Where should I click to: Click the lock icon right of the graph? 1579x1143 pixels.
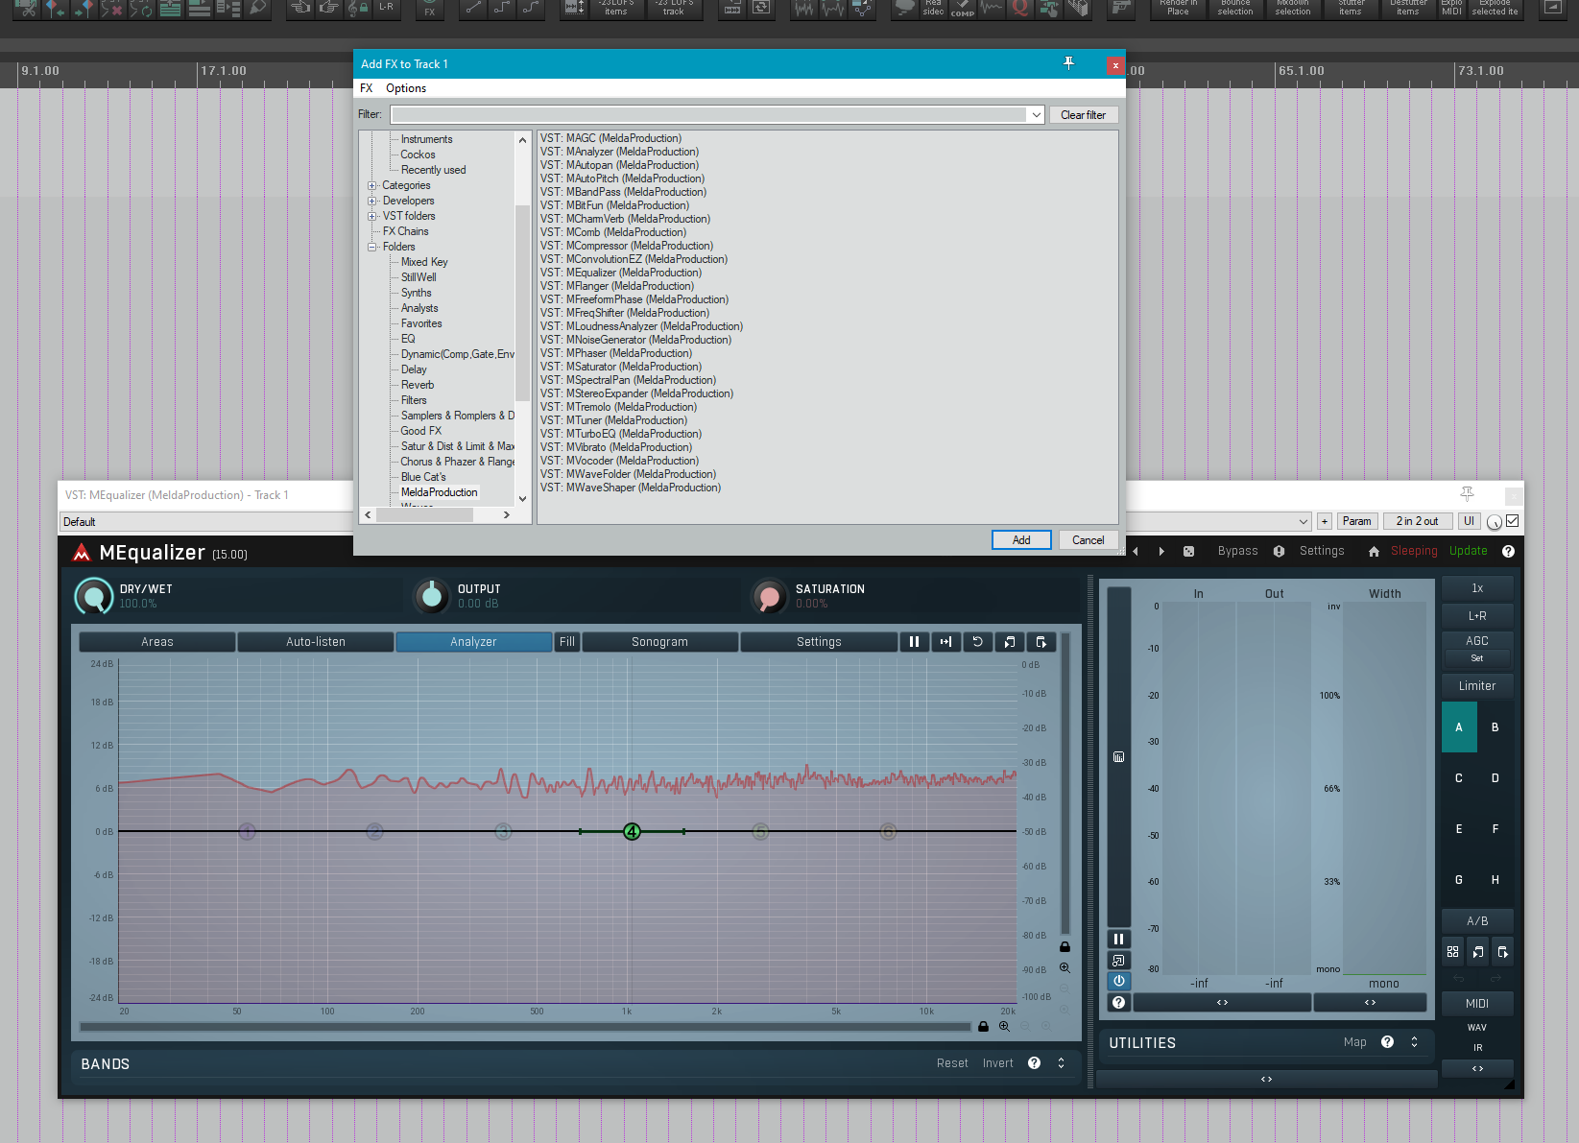tap(1065, 947)
